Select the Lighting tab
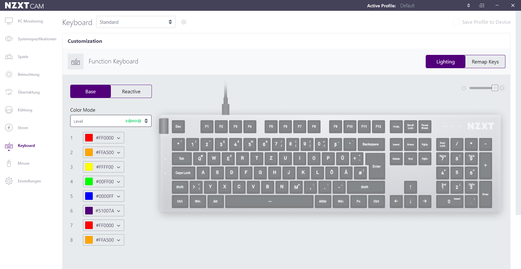The width and height of the screenshot is (521, 269). pos(445,62)
